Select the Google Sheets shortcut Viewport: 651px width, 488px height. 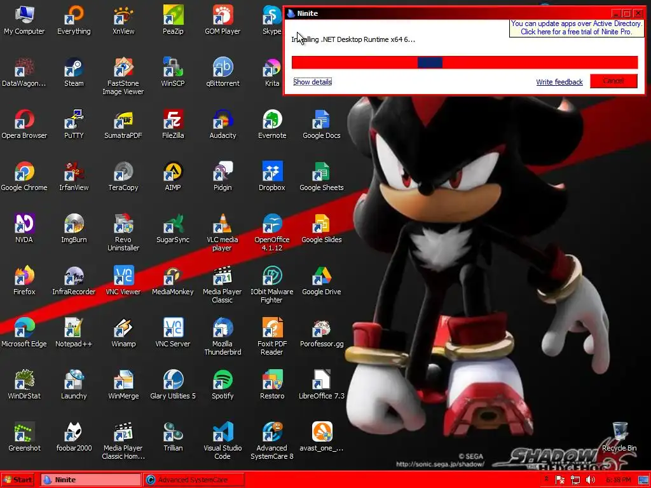click(x=322, y=177)
